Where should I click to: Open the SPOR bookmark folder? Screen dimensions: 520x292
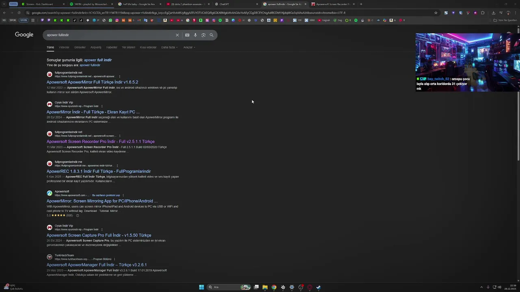13,20
